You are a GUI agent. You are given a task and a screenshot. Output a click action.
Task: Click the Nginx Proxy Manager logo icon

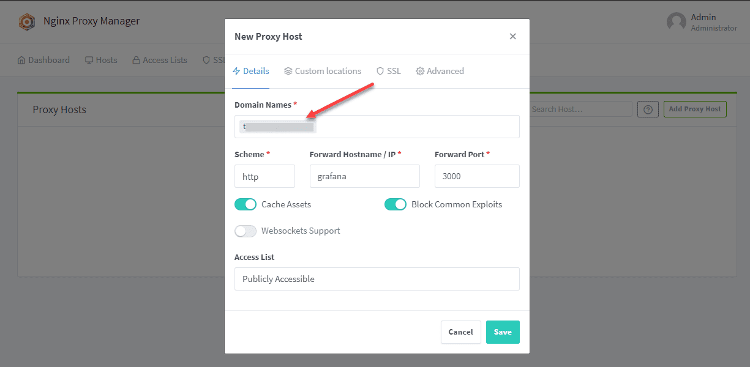pos(27,22)
